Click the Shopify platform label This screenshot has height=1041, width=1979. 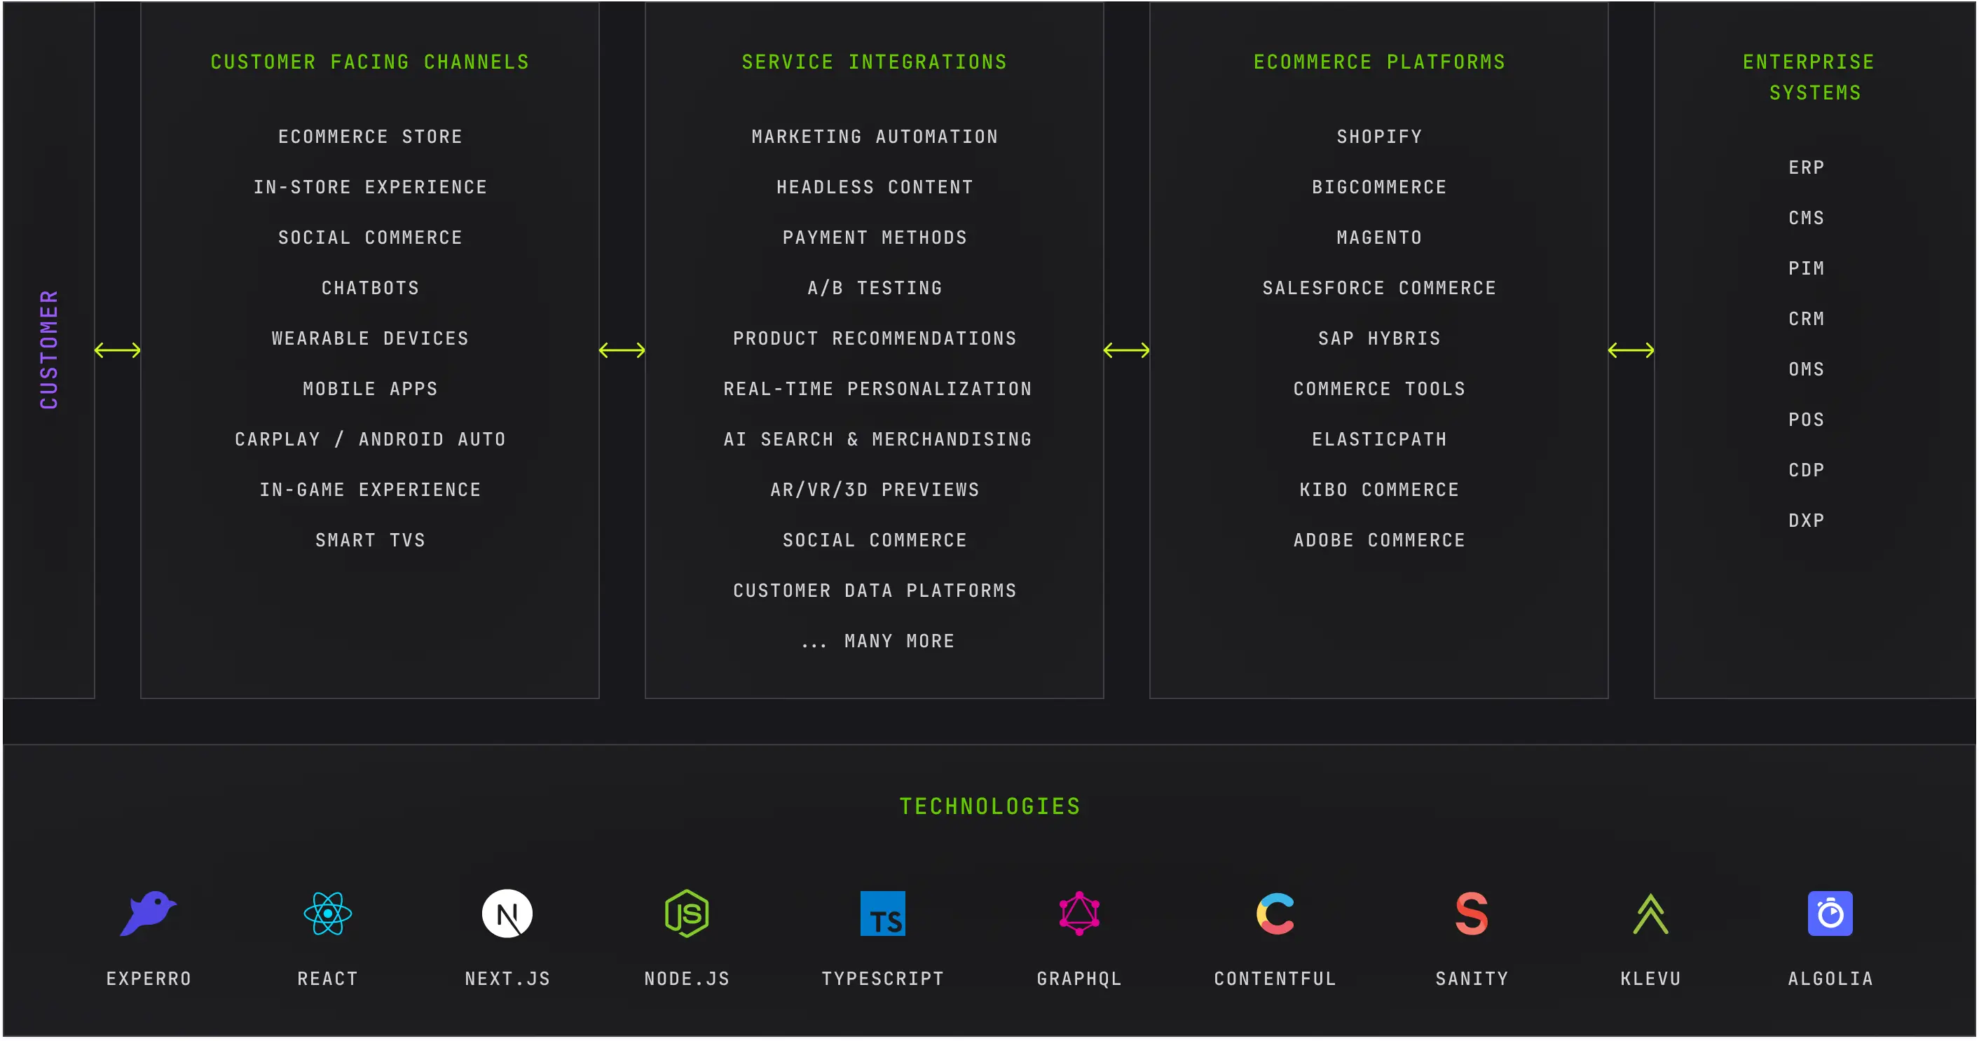point(1379,137)
